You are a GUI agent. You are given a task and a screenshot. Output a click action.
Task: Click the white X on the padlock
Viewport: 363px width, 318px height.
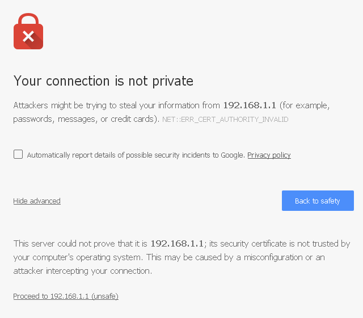pyautogui.click(x=28, y=37)
